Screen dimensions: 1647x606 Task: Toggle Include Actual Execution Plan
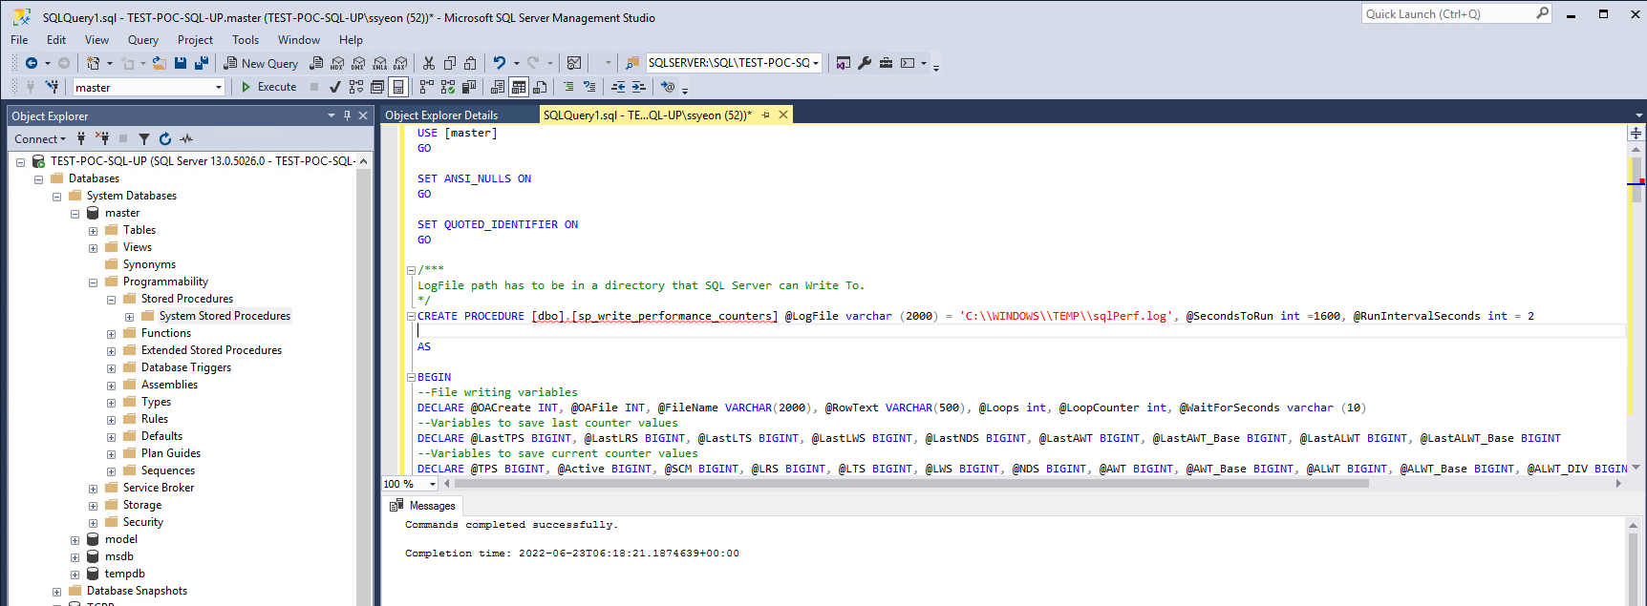(427, 87)
